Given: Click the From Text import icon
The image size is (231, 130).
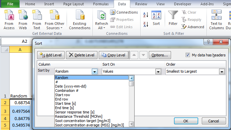Looking at the screenshot, I should pyautogui.click(x=37, y=15).
